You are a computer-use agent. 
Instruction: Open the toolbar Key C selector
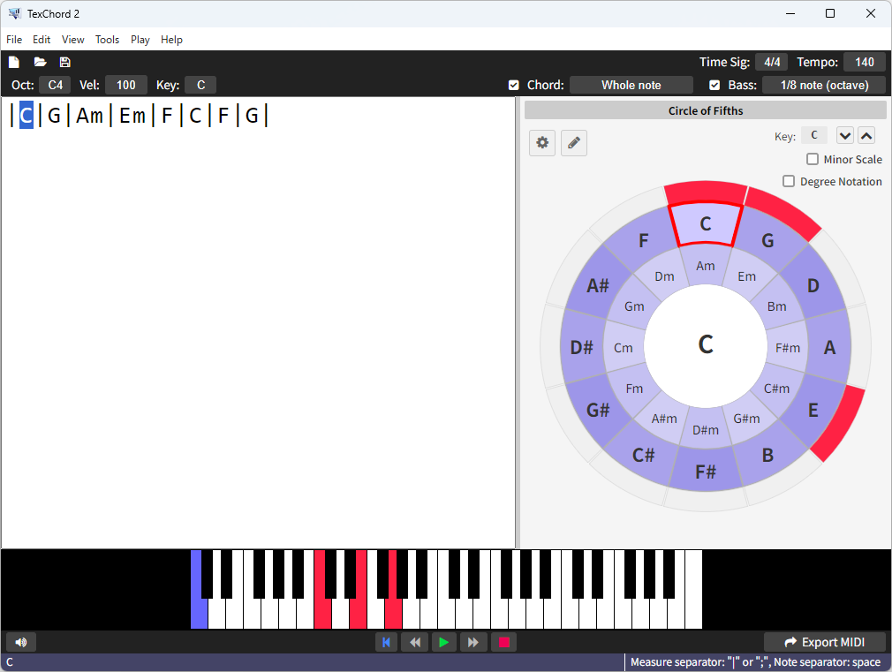tap(200, 85)
